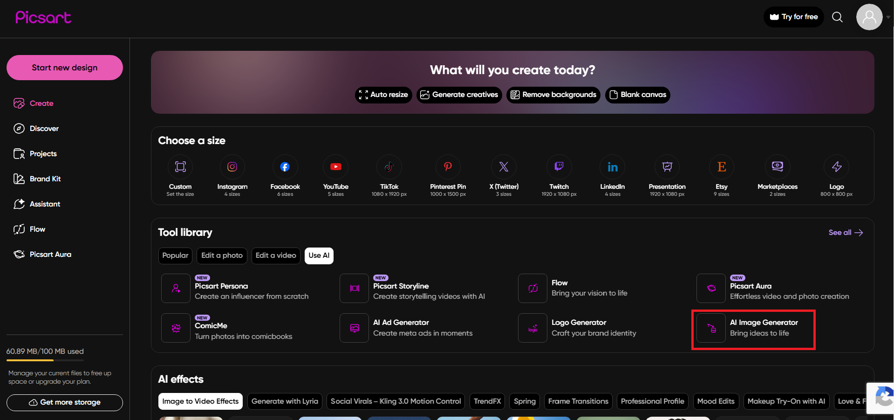Open Picsart Aura in the sidebar
894x420 pixels.
pyautogui.click(x=42, y=255)
